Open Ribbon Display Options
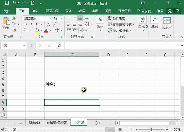Screen dimensions: 184x132 tap(143, 3)
